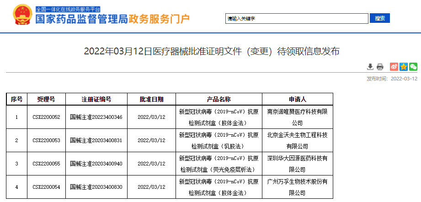Click serial number 1 cell
Image resolution: width=421 pixels, height=202 pixels.
point(16,117)
